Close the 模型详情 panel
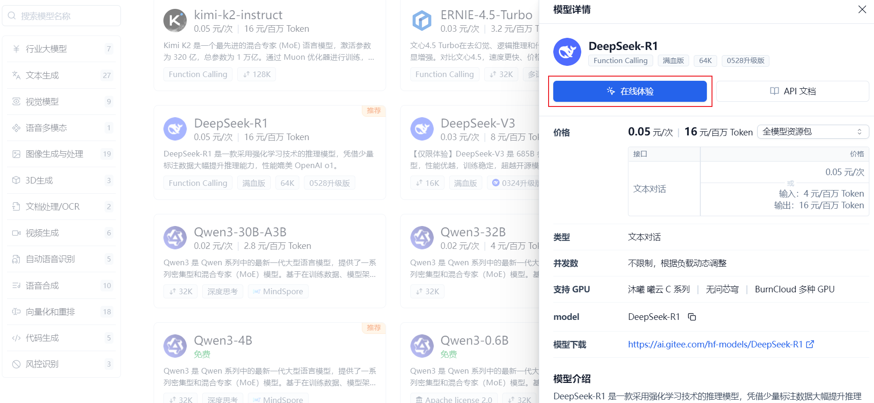 (862, 9)
